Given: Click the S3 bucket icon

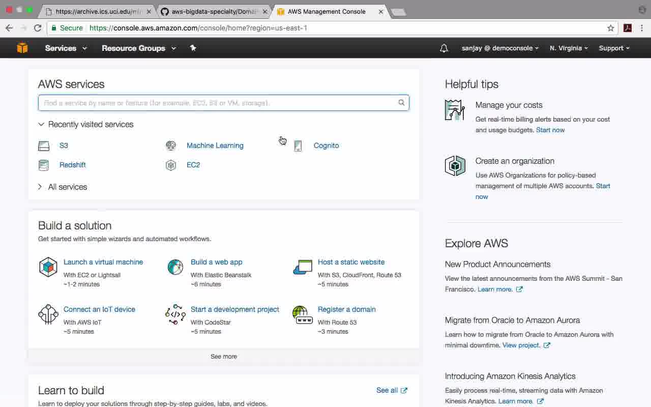Looking at the screenshot, I should pos(44,146).
